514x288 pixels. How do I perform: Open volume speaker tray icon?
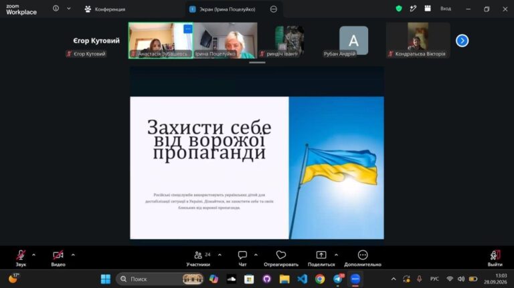pos(461,279)
